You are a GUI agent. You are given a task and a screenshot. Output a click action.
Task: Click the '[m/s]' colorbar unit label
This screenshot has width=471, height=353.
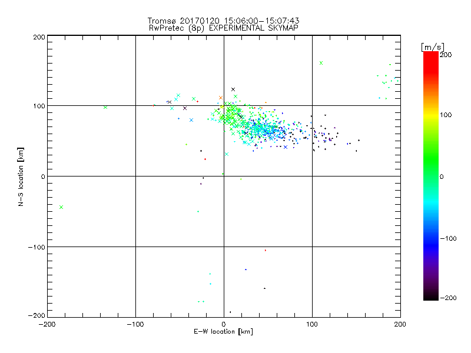click(x=433, y=47)
